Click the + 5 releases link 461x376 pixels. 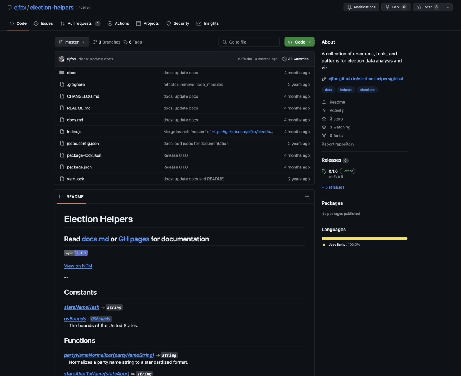point(333,187)
